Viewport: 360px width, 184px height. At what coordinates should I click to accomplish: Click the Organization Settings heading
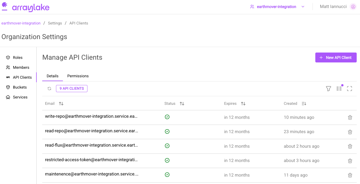[x=34, y=37]
